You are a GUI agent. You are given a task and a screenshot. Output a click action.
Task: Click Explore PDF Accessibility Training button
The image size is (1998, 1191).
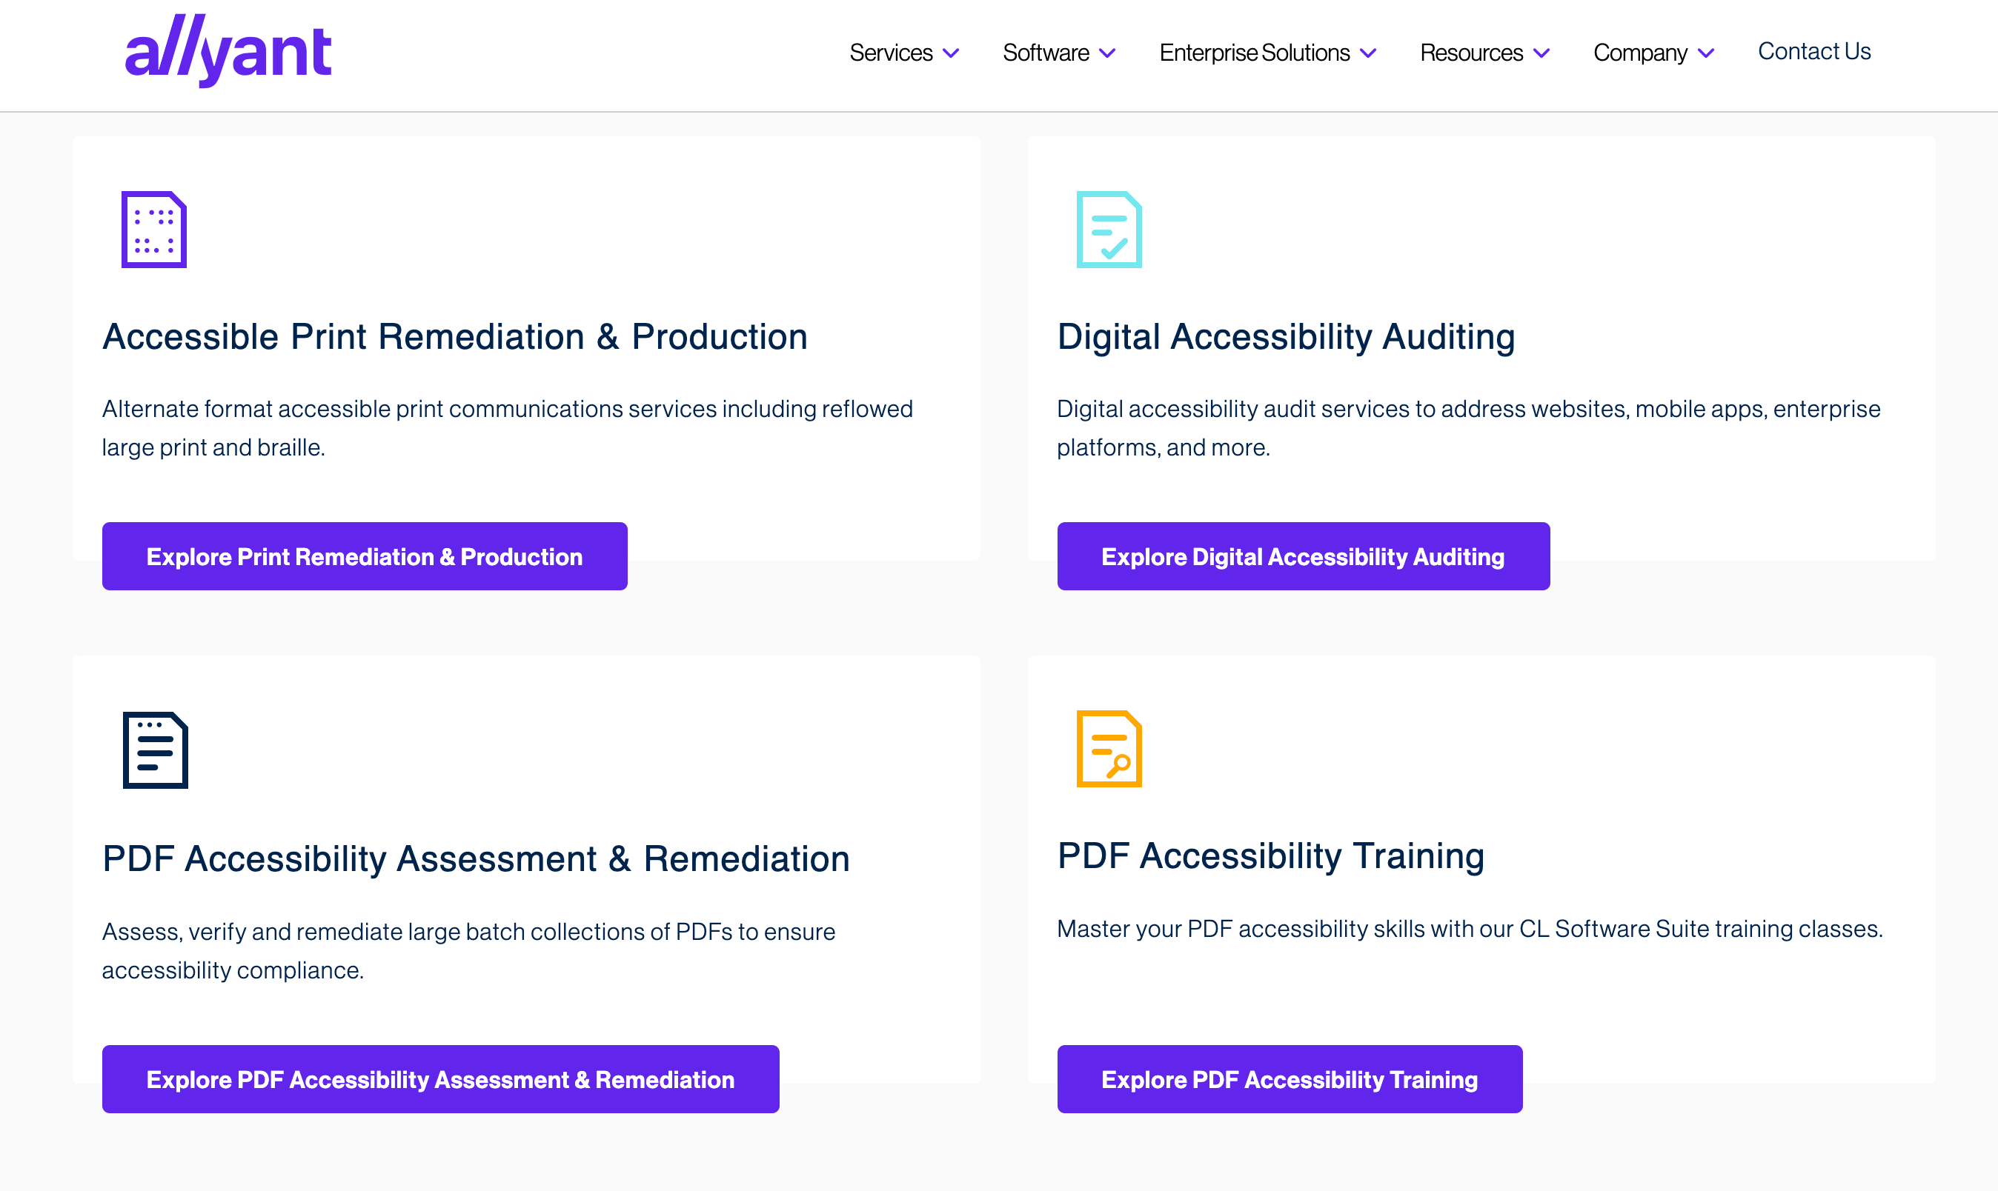pos(1289,1078)
